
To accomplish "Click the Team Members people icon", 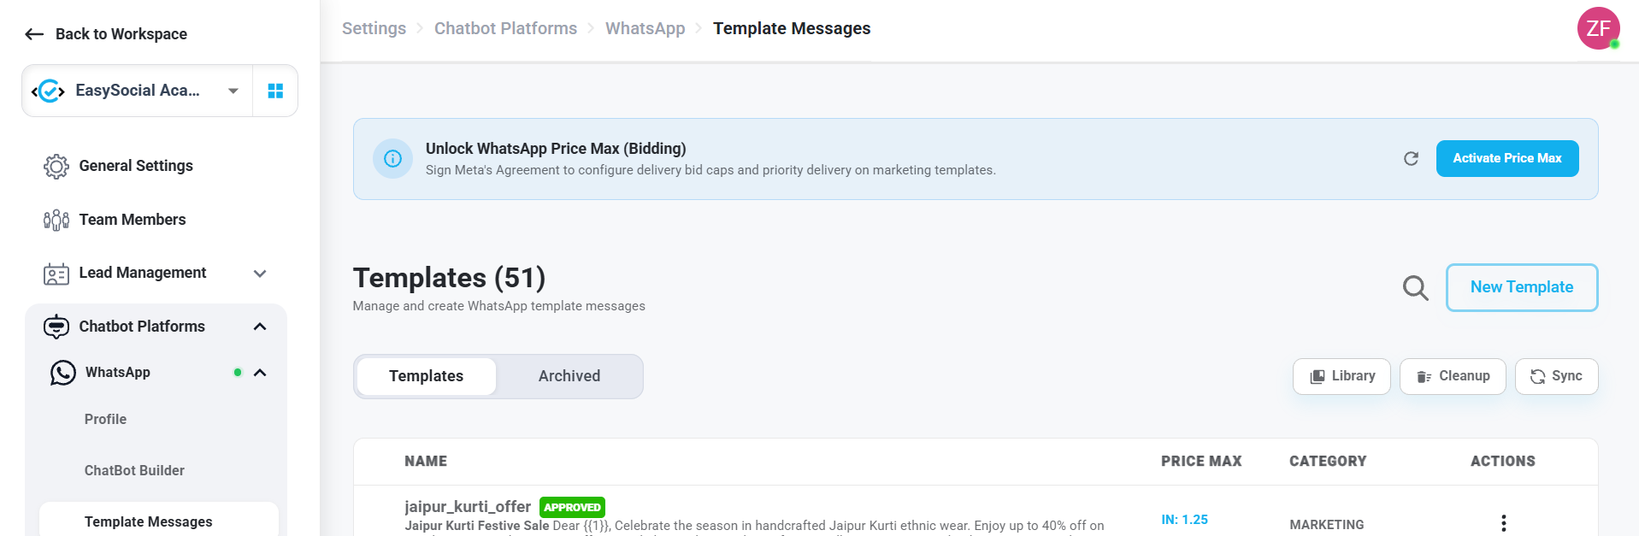I will [x=56, y=220].
